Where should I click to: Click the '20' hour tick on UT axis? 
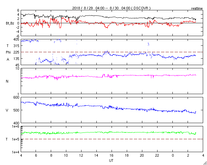(x=142, y=155)
